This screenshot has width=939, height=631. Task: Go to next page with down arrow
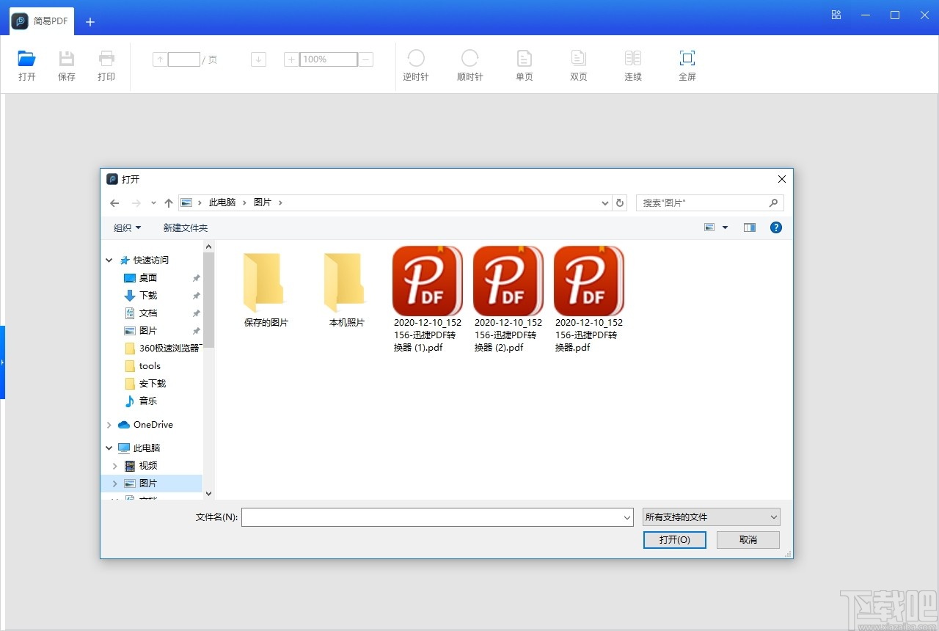258,59
